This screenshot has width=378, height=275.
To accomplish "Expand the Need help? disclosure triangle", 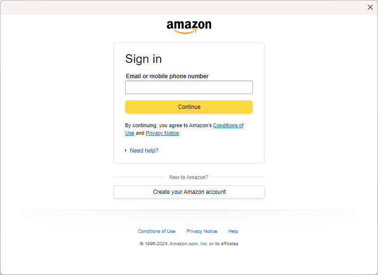I will (126, 151).
